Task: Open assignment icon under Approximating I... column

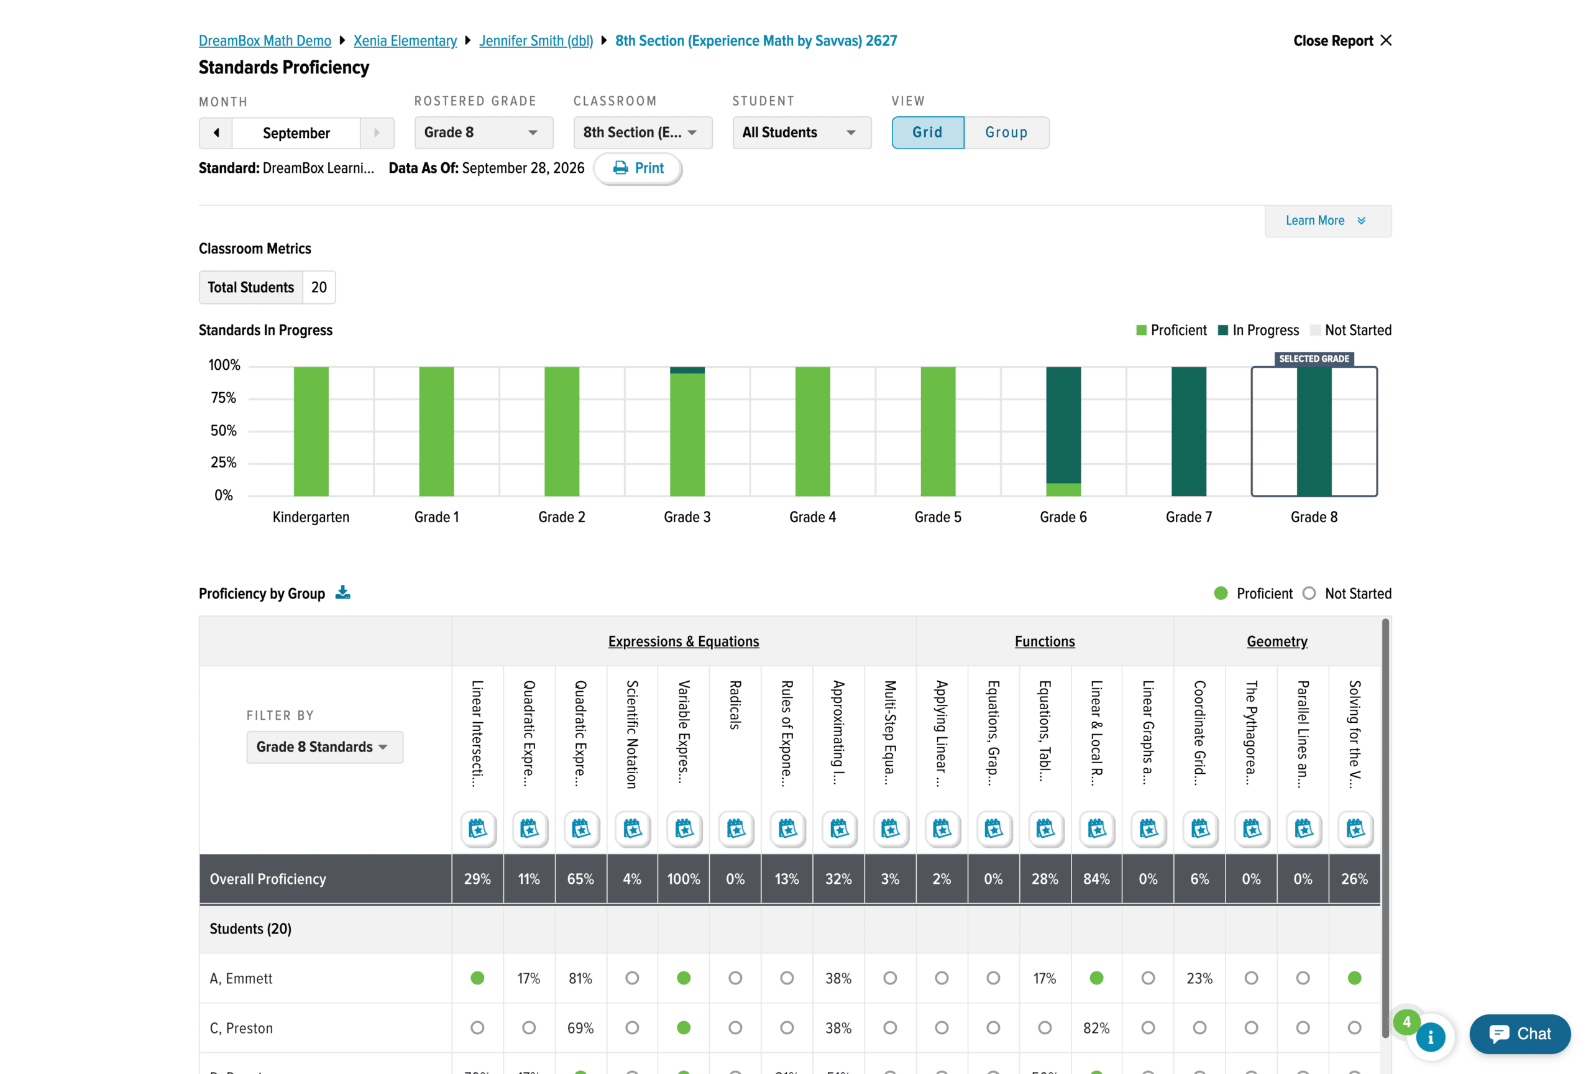Action: point(838,829)
